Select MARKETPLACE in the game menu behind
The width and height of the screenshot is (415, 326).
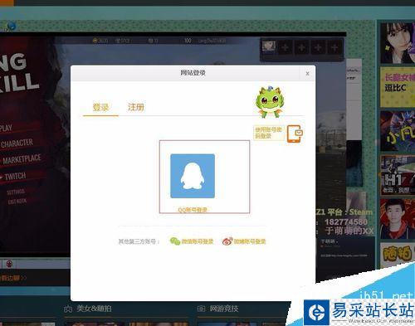[22, 159]
